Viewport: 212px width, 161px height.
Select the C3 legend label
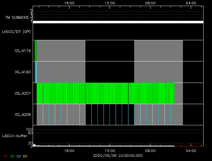pos(19,156)
